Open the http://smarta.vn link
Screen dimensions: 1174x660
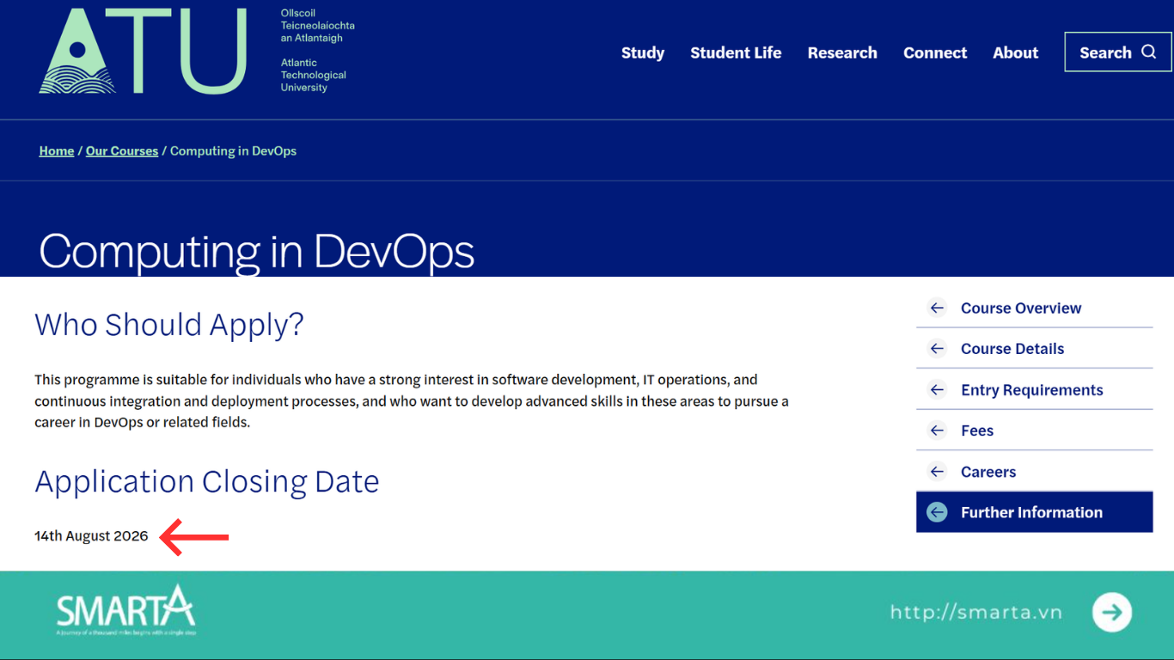[x=975, y=612]
